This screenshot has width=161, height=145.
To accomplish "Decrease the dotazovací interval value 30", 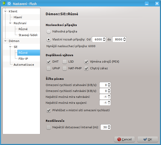I will pyautogui.click(x=109, y=129).
